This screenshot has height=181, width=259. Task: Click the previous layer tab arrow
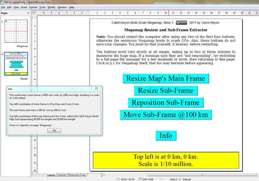[x=37, y=175]
